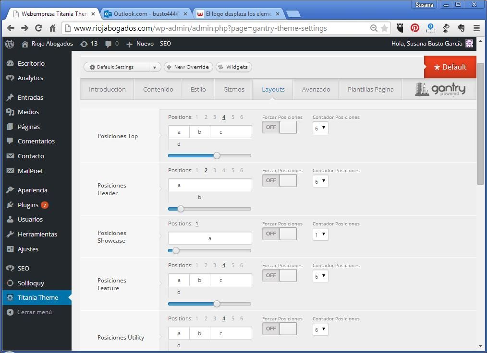The image size is (487, 353).
Task: Open Contador Posiciones dropdown for Posiciones Top
Action: 320,128
